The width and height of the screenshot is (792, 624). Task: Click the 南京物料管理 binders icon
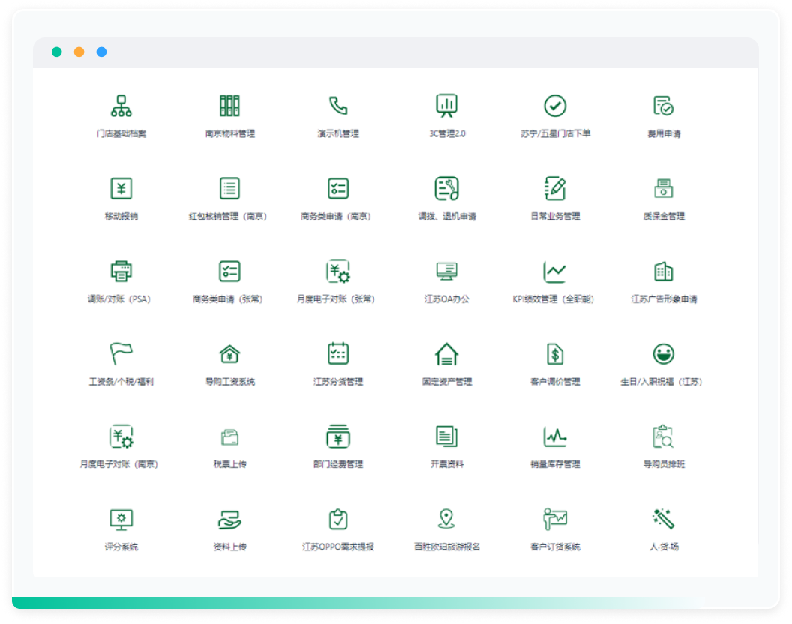tap(229, 106)
